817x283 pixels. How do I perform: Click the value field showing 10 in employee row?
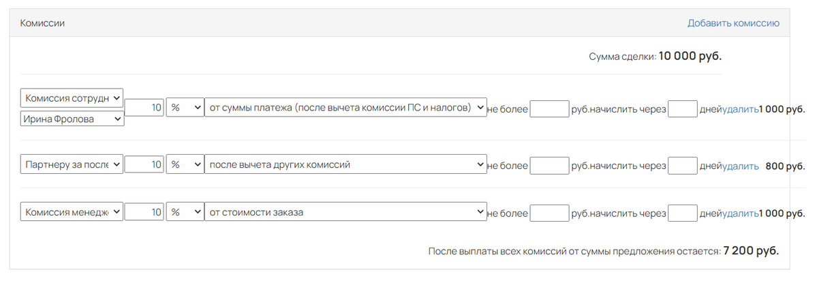[x=144, y=107]
